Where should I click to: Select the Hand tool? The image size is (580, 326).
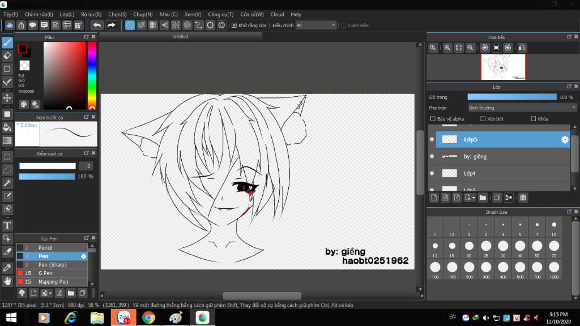(7, 281)
